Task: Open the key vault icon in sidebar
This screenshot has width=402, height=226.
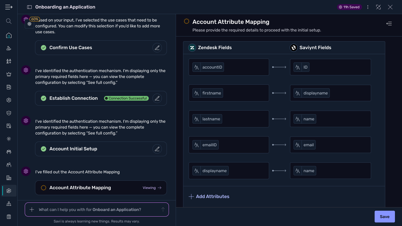Action: coord(9,87)
